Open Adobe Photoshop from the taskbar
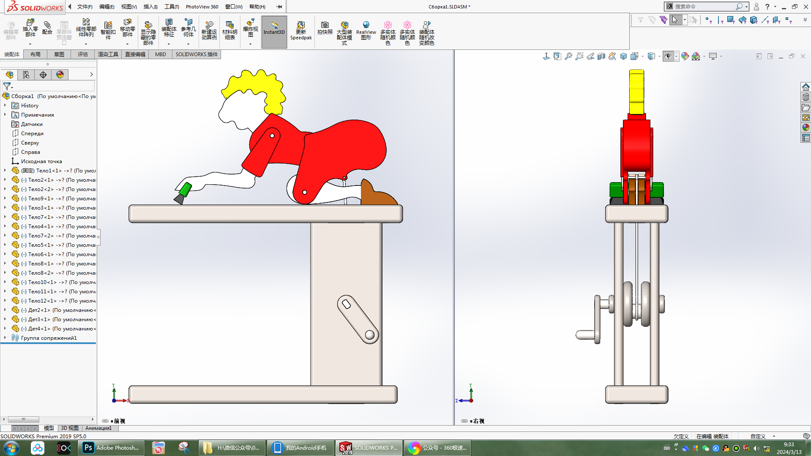The height and width of the screenshot is (456, 811). (112, 448)
